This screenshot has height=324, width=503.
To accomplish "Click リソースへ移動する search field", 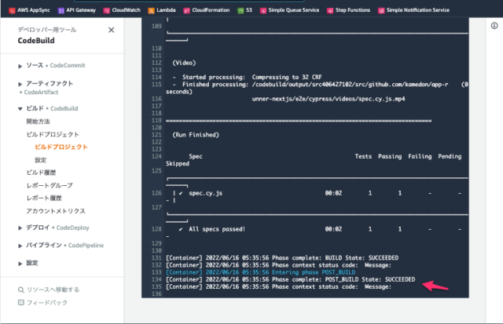I will (53, 289).
